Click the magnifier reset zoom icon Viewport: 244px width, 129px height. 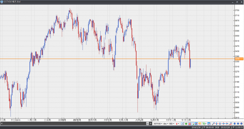click(x=230, y=124)
